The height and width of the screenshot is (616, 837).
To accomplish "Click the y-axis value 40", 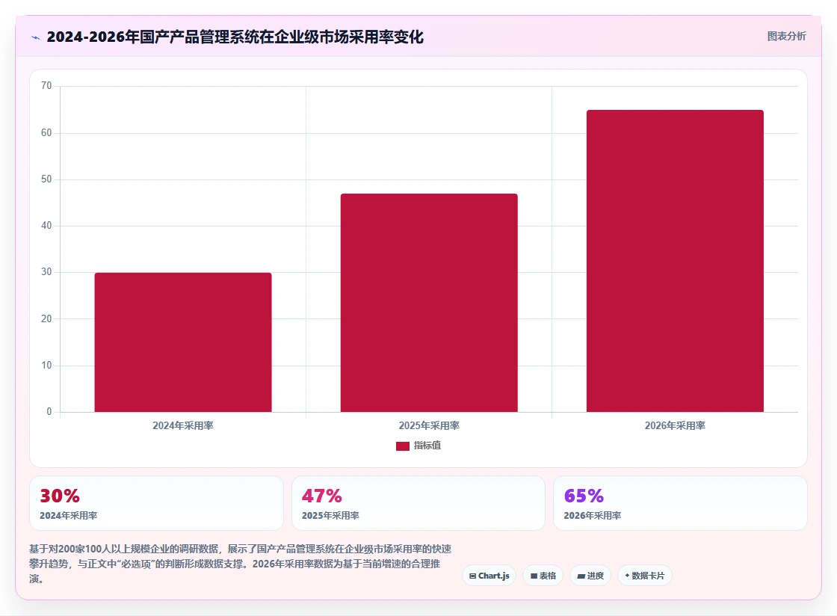I will pos(46,225).
